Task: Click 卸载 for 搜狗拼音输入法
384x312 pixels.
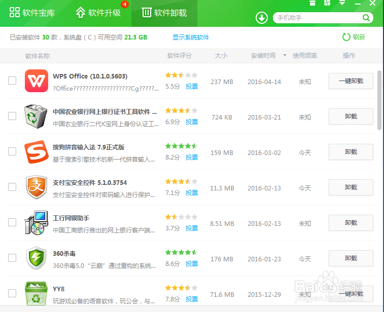Action: click(x=351, y=152)
